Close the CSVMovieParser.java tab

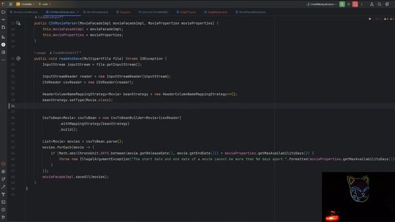click(78, 12)
